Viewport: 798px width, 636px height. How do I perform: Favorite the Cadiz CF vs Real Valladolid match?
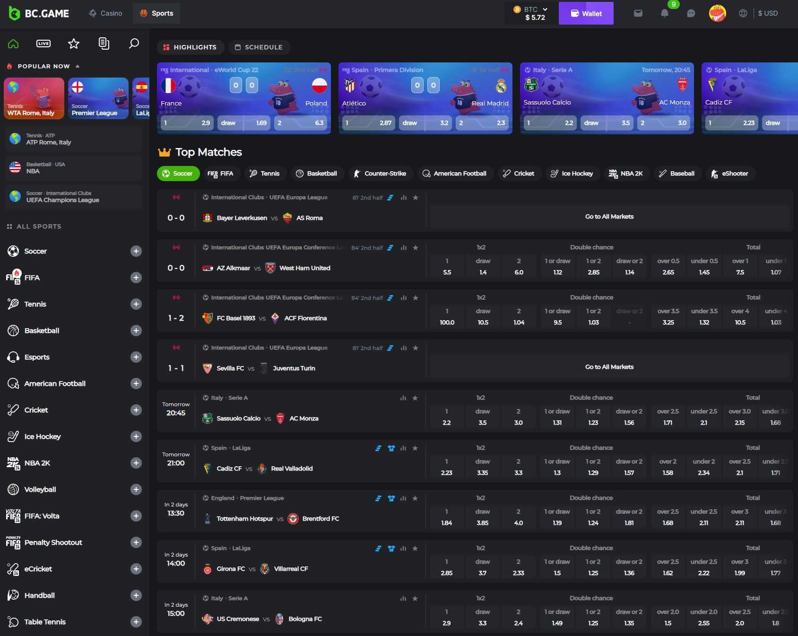click(x=415, y=448)
